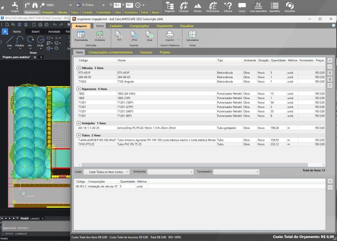Open the Insert tab in BricsCAD

(x=35, y=32)
